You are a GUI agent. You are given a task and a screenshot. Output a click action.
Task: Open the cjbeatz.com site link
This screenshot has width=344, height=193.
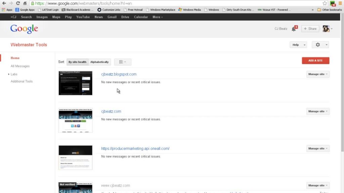[111, 111]
